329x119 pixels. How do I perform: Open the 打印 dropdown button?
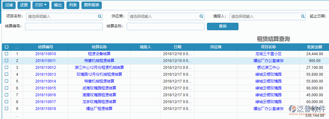point(41,5)
